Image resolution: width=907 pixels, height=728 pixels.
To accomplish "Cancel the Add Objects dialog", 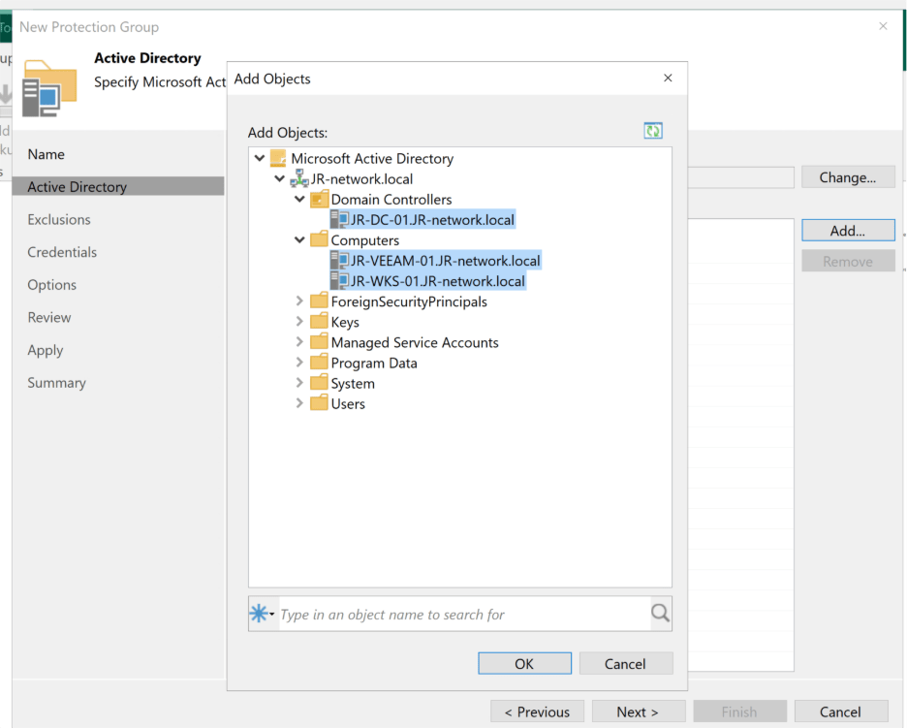I will pos(625,664).
